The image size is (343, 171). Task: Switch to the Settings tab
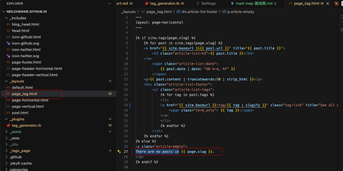208,3
